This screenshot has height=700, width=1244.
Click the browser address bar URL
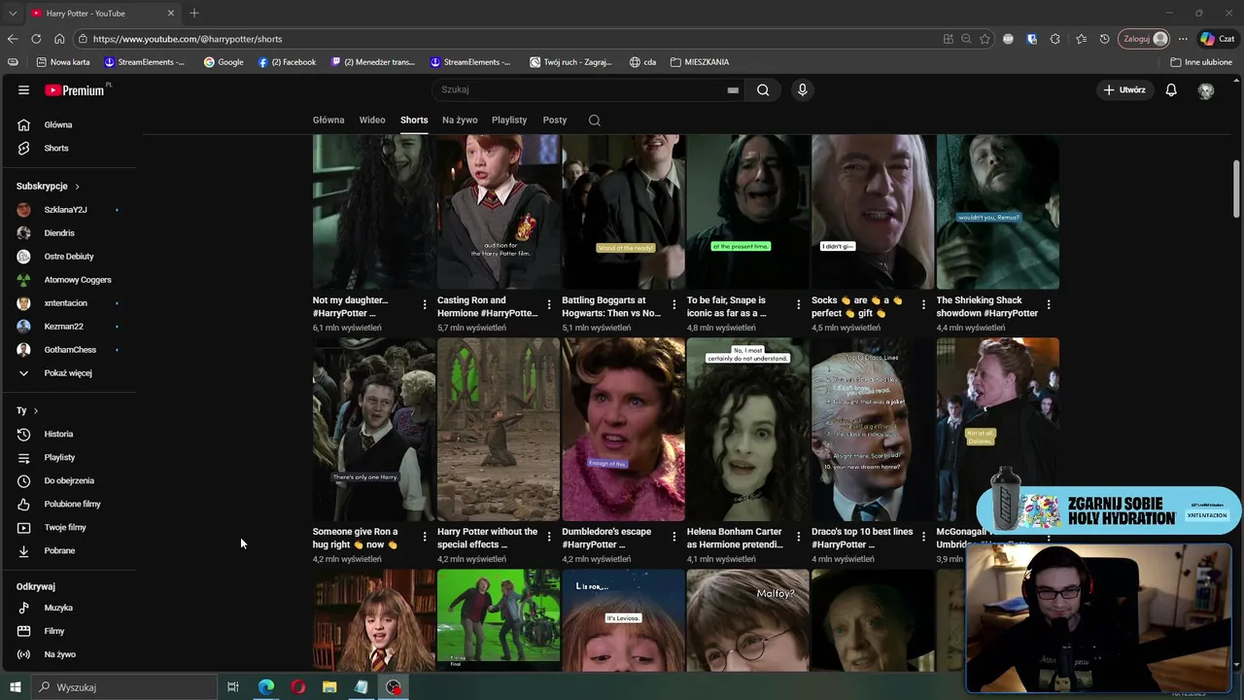point(188,39)
